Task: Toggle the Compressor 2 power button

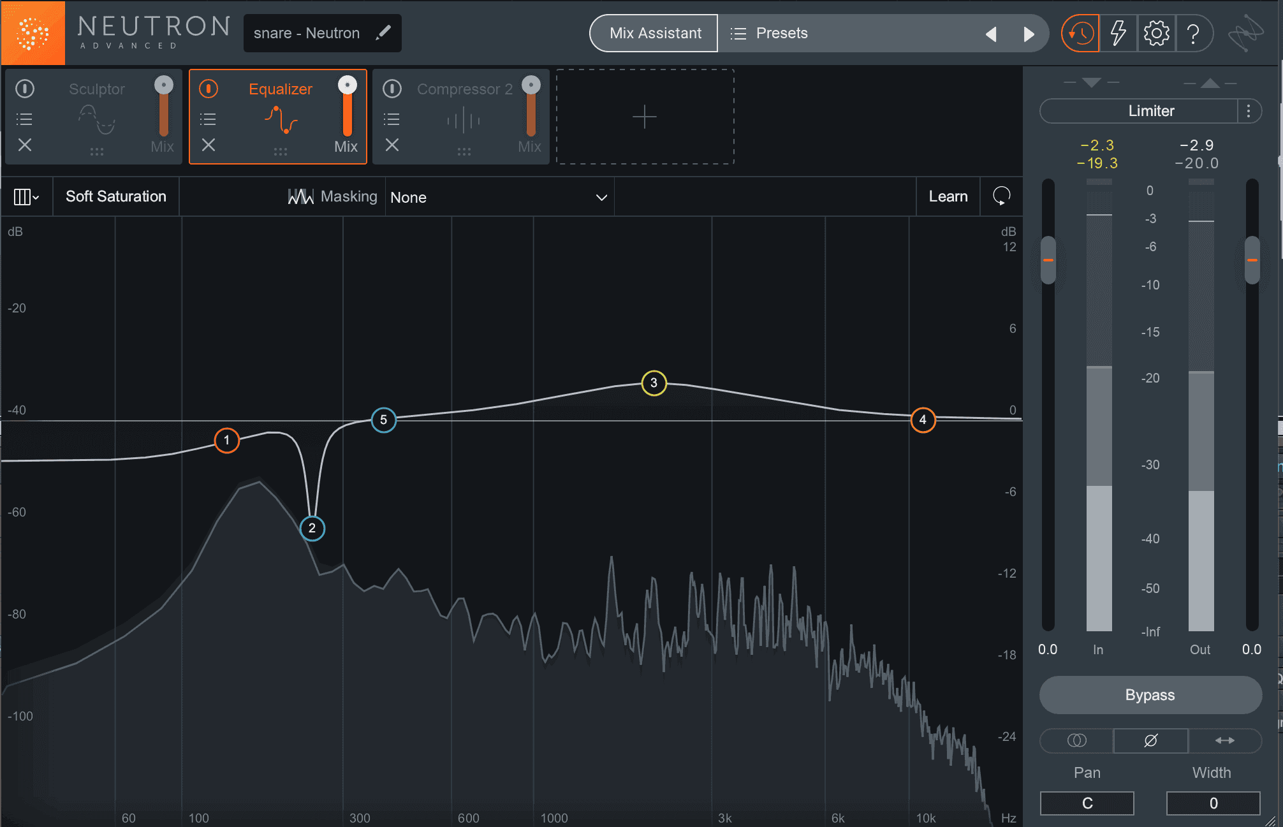Action: (392, 89)
